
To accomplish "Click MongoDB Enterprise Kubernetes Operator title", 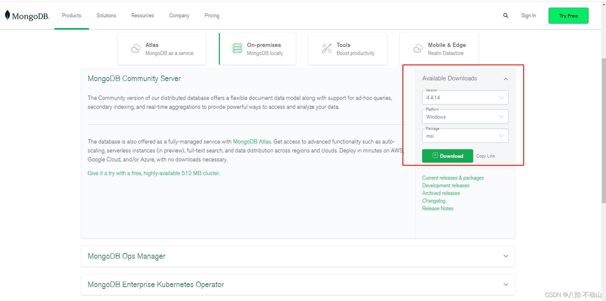I will (156, 284).
